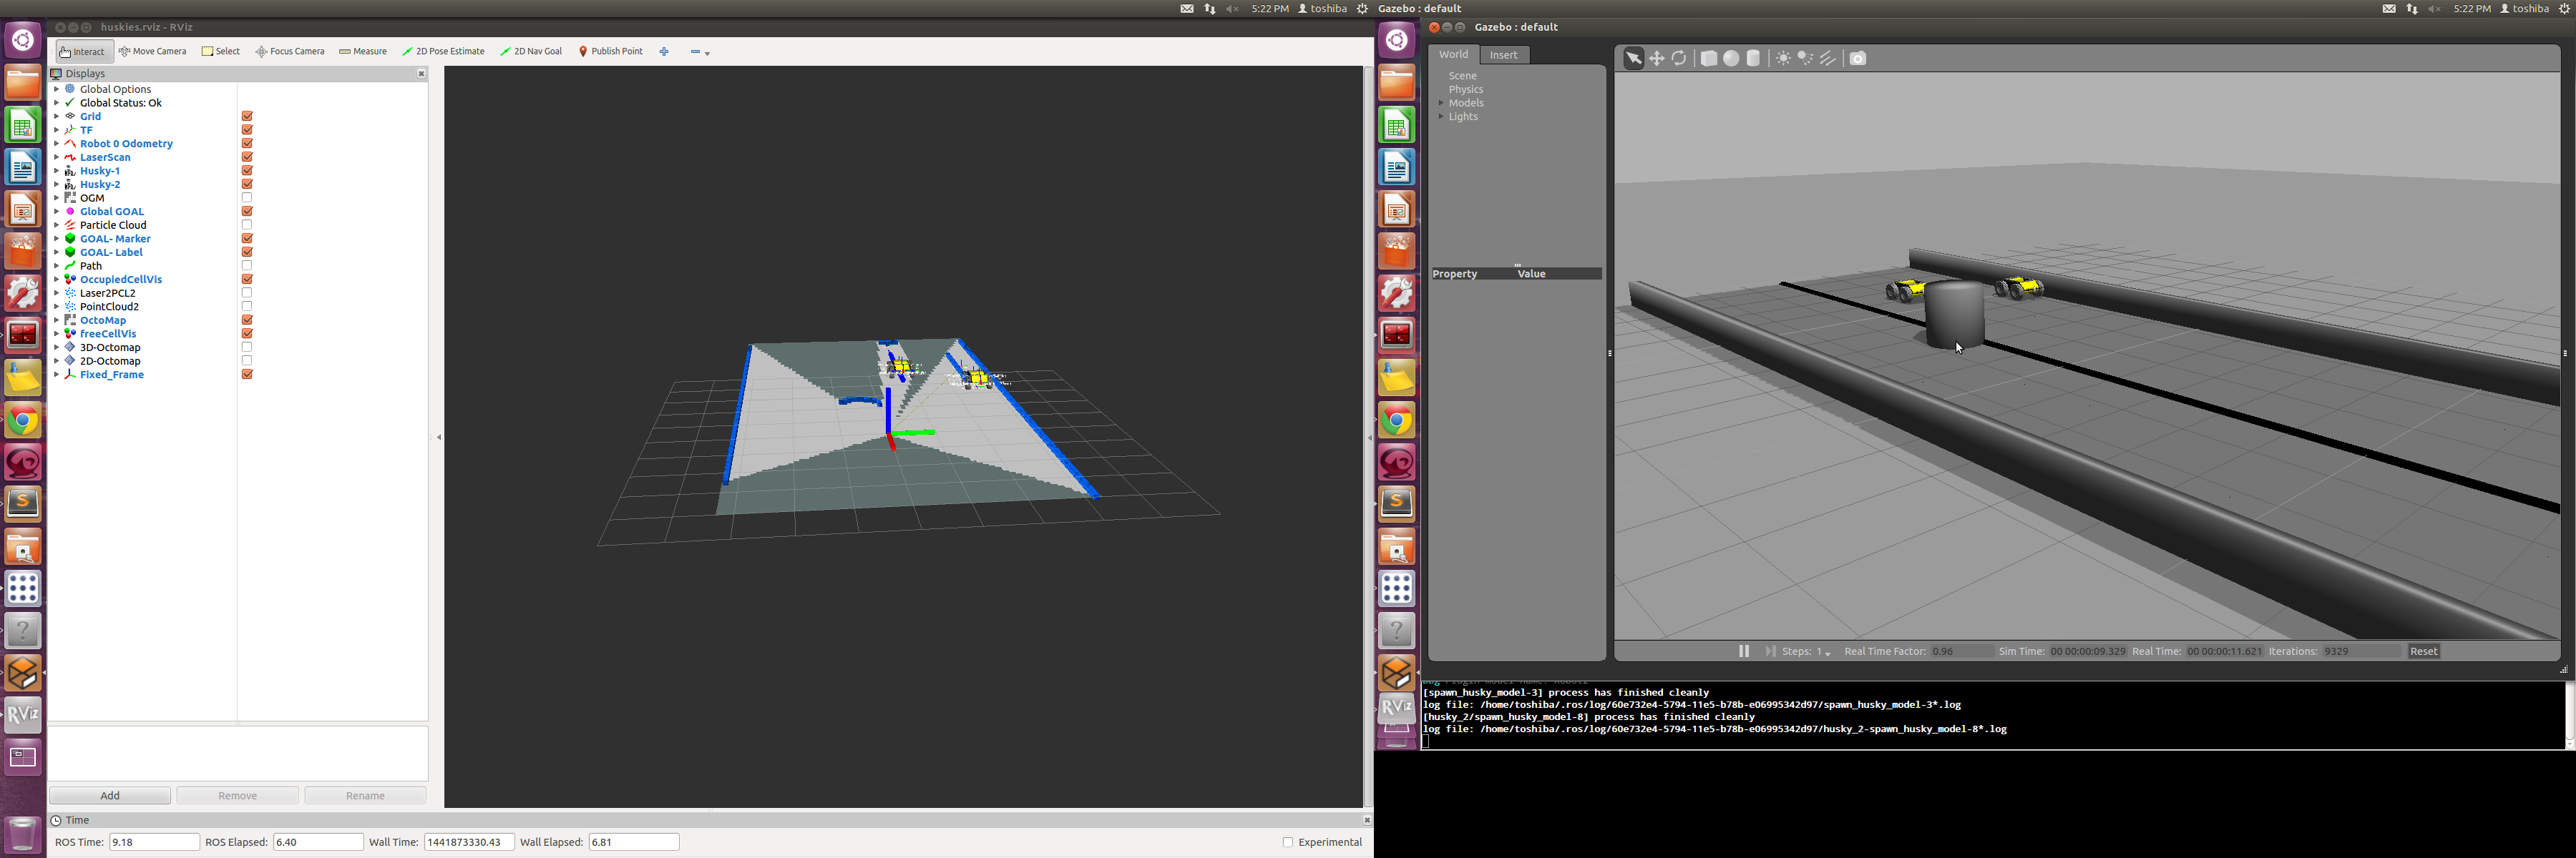This screenshot has height=858, width=2576.
Task: Open Sublime Text from the left launcher
Action: pos(23,503)
